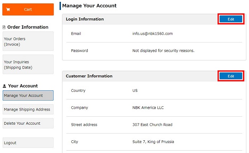Click the shopping cart icon
This screenshot has height=153, width=249.
pyautogui.click(x=8, y=10)
